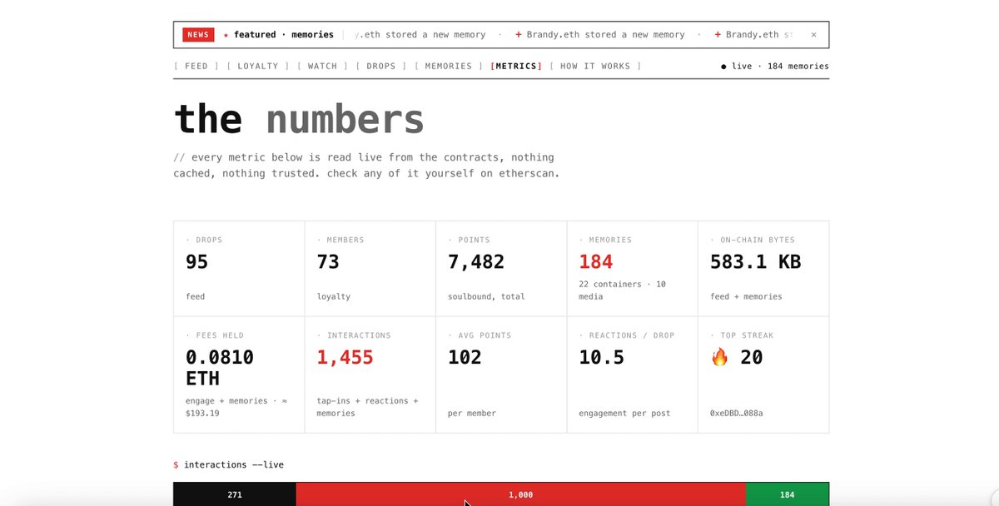
Task: Click the black 271 bar segment
Action: pyautogui.click(x=235, y=494)
